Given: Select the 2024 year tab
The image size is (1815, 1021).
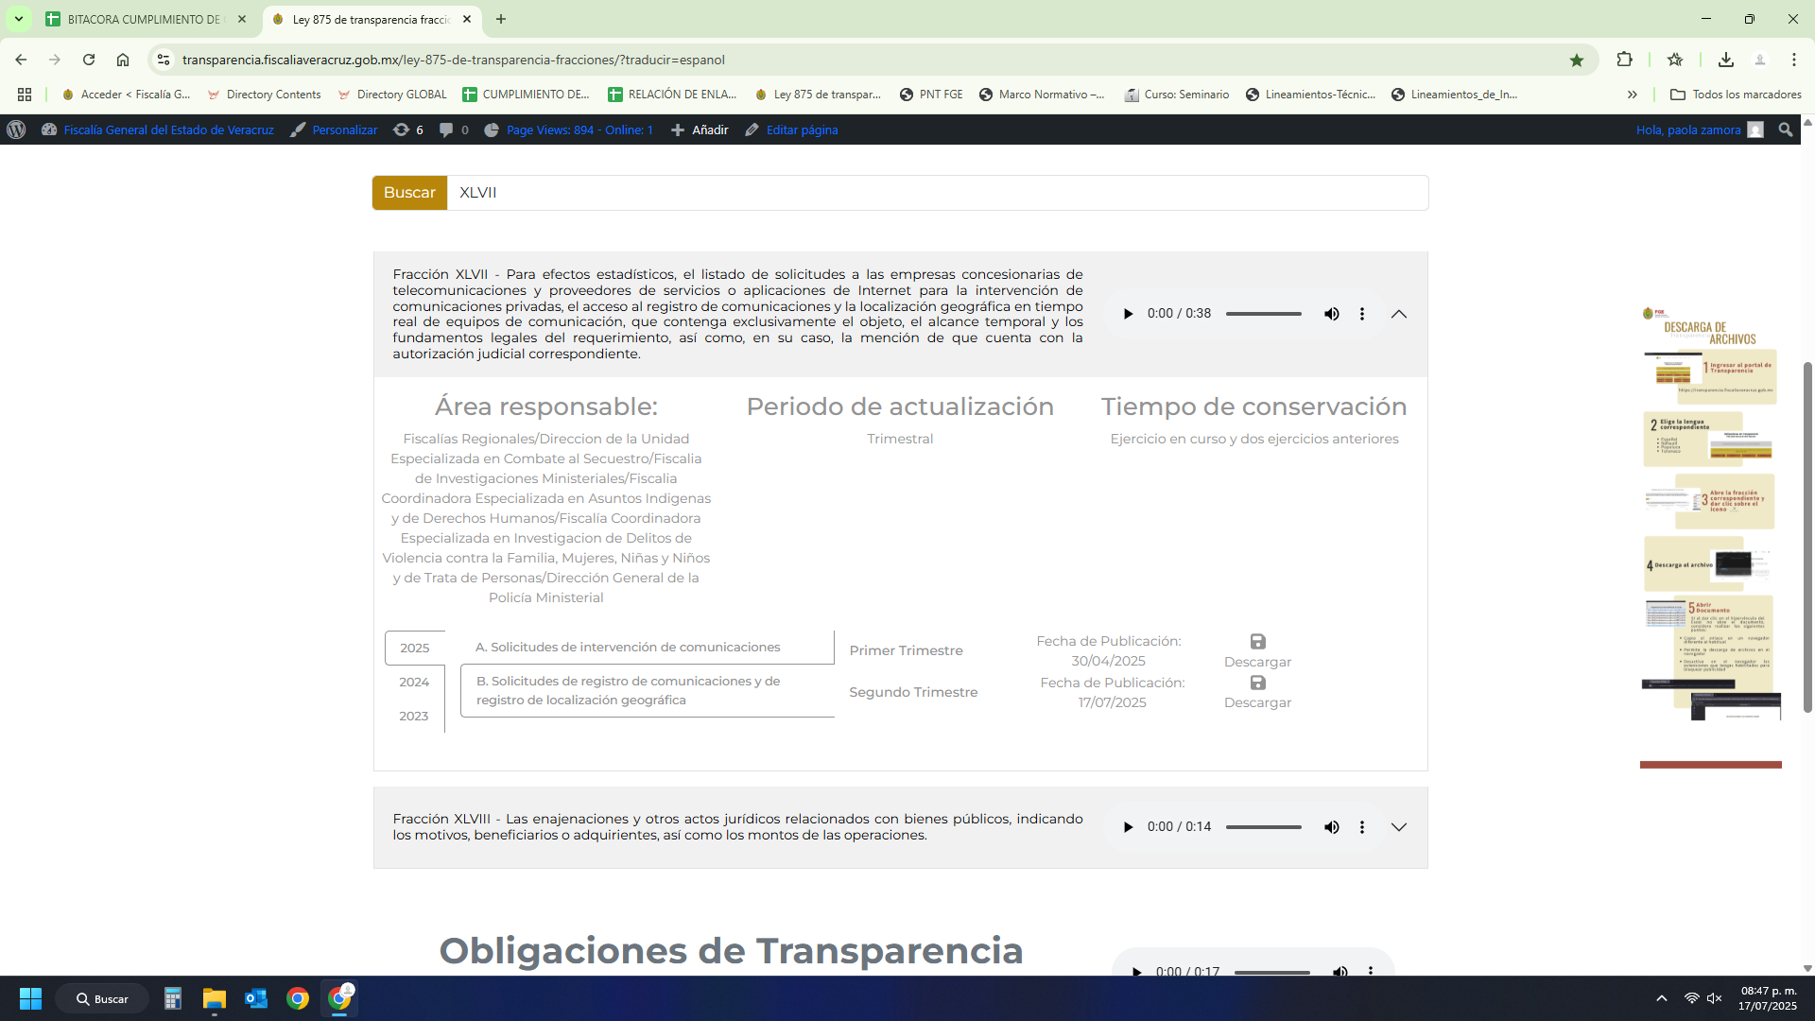Looking at the screenshot, I should (414, 682).
